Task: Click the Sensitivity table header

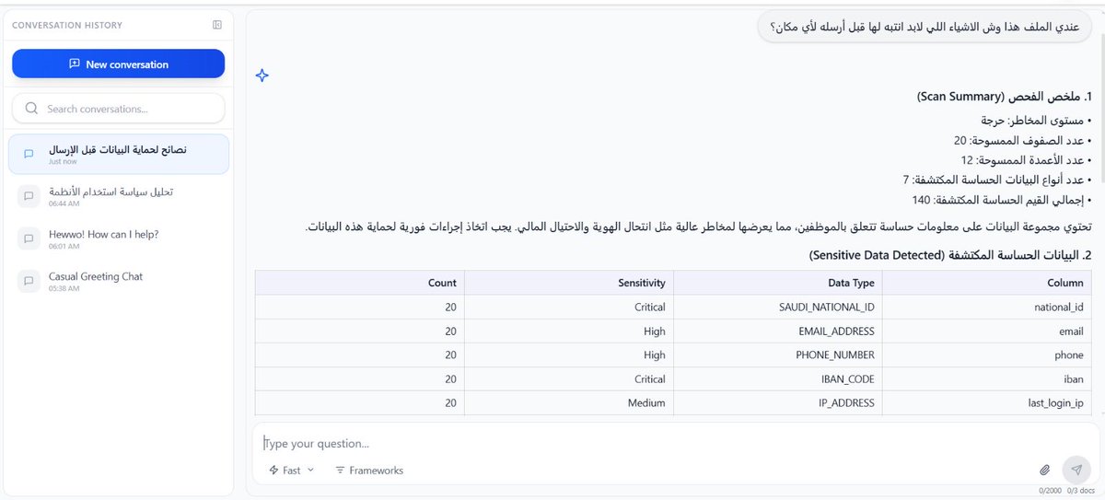Action: 569,283
